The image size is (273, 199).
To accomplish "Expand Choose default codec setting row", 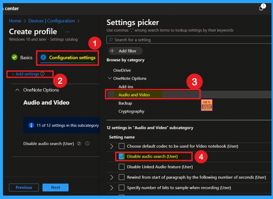I will (112, 146).
